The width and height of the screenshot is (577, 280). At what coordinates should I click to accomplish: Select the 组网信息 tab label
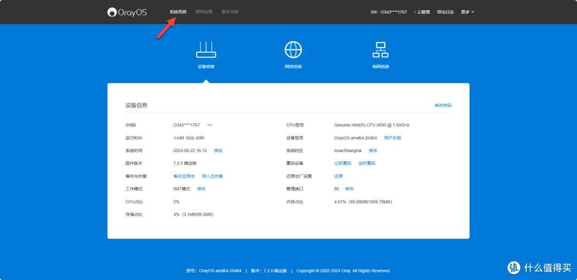380,67
